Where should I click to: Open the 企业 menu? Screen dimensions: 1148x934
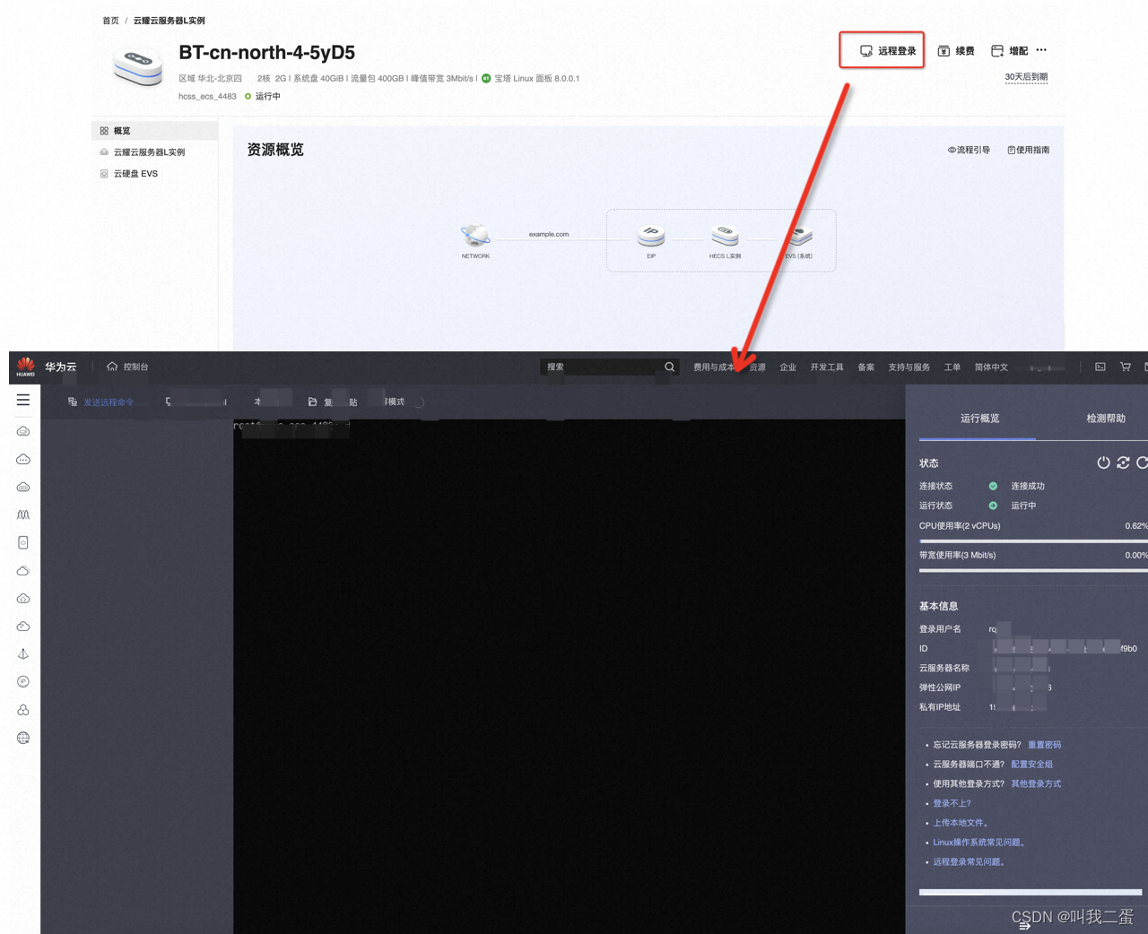pyautogui.click(x=787, y=368)
